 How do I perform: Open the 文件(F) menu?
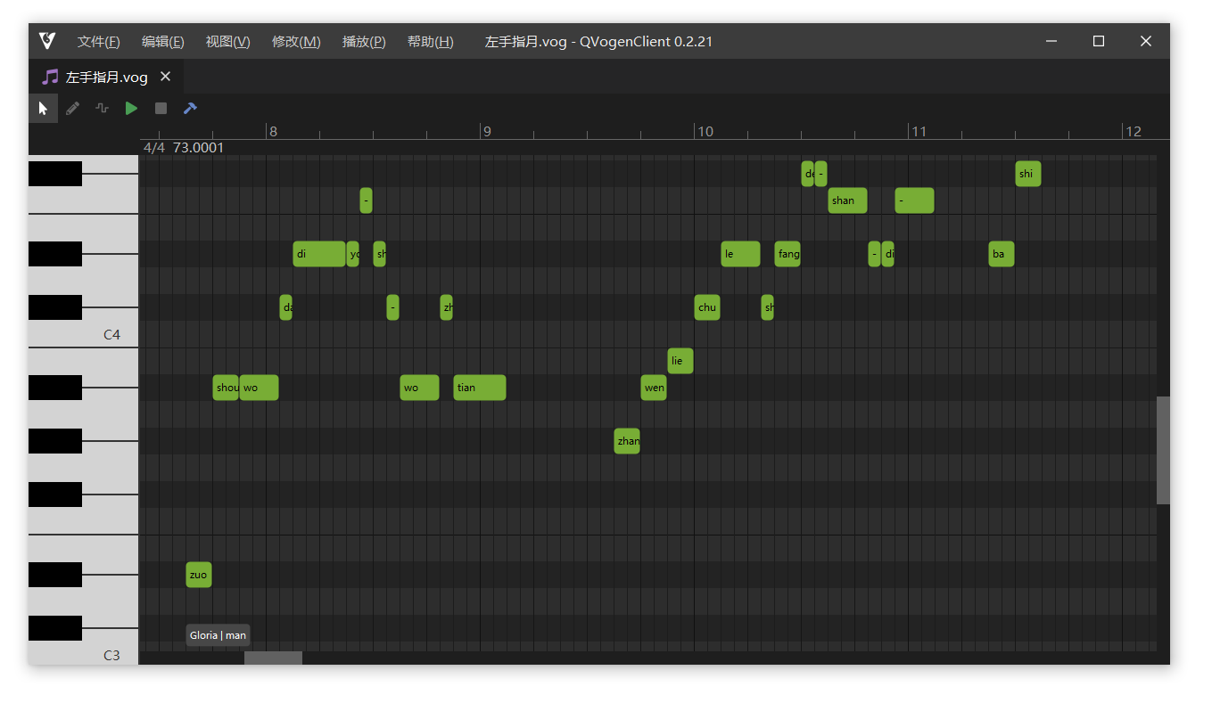click(98, 42)
